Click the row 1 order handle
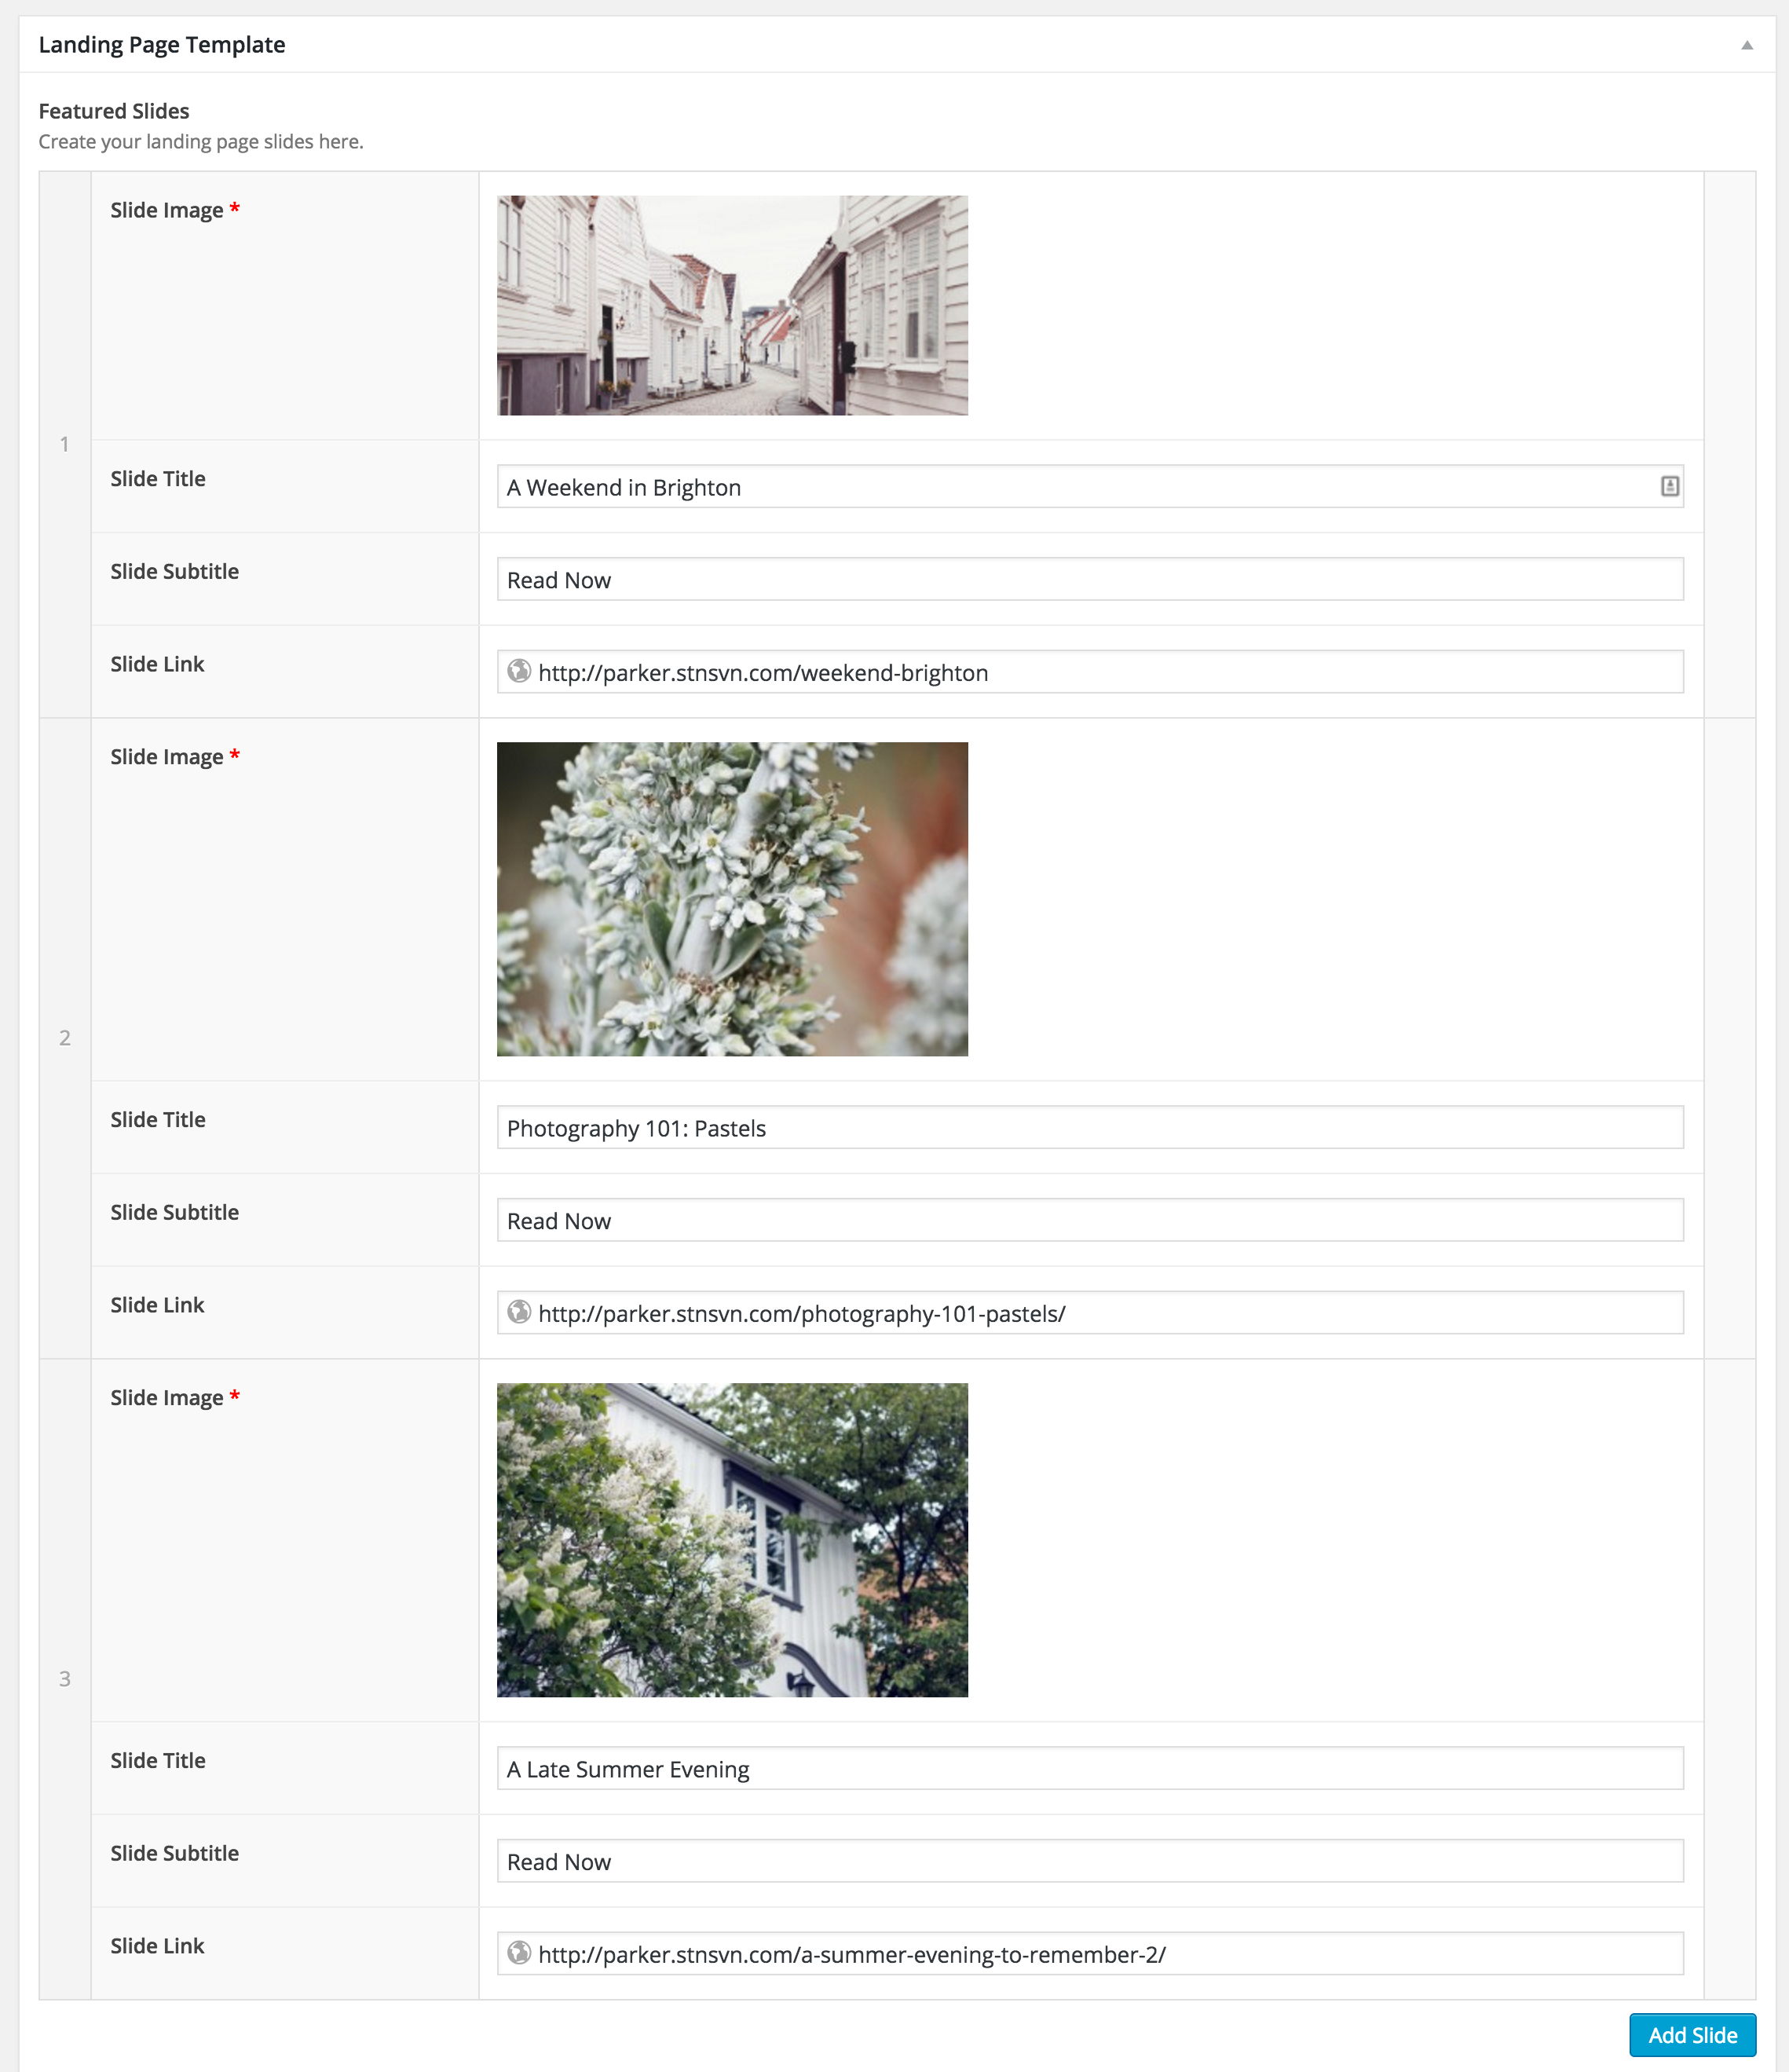Viewport: 1789px width, 2072px height. pos(65,444)
